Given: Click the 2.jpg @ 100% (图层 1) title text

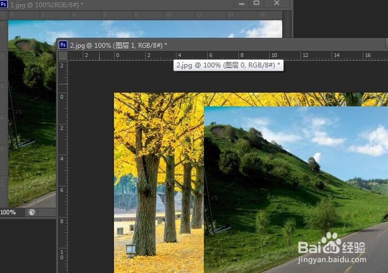Looking at the screenshot, I should (118, 46).
